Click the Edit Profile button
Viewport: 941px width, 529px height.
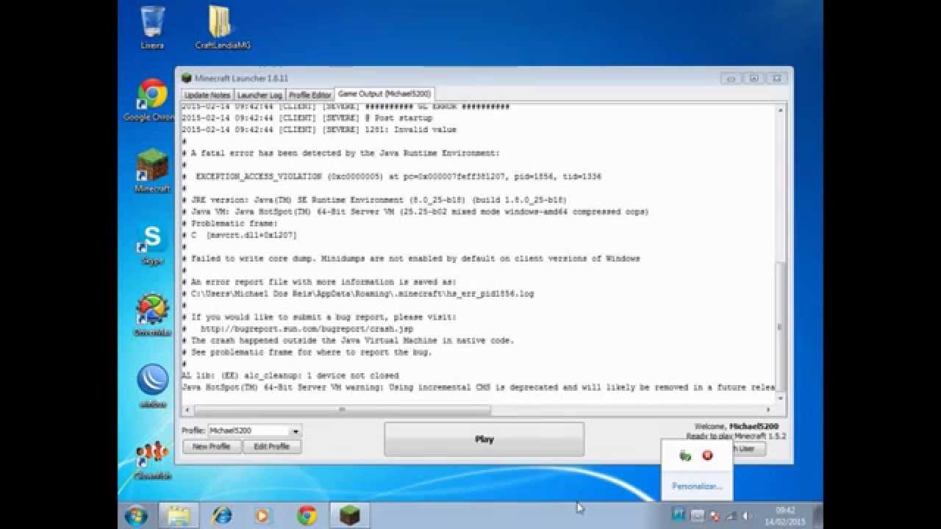click(272, 446)
